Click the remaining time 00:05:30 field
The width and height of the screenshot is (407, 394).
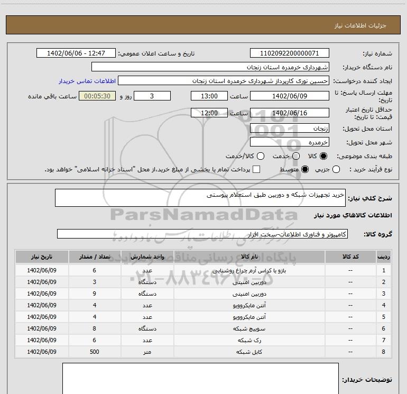click(x=97, y=96)
